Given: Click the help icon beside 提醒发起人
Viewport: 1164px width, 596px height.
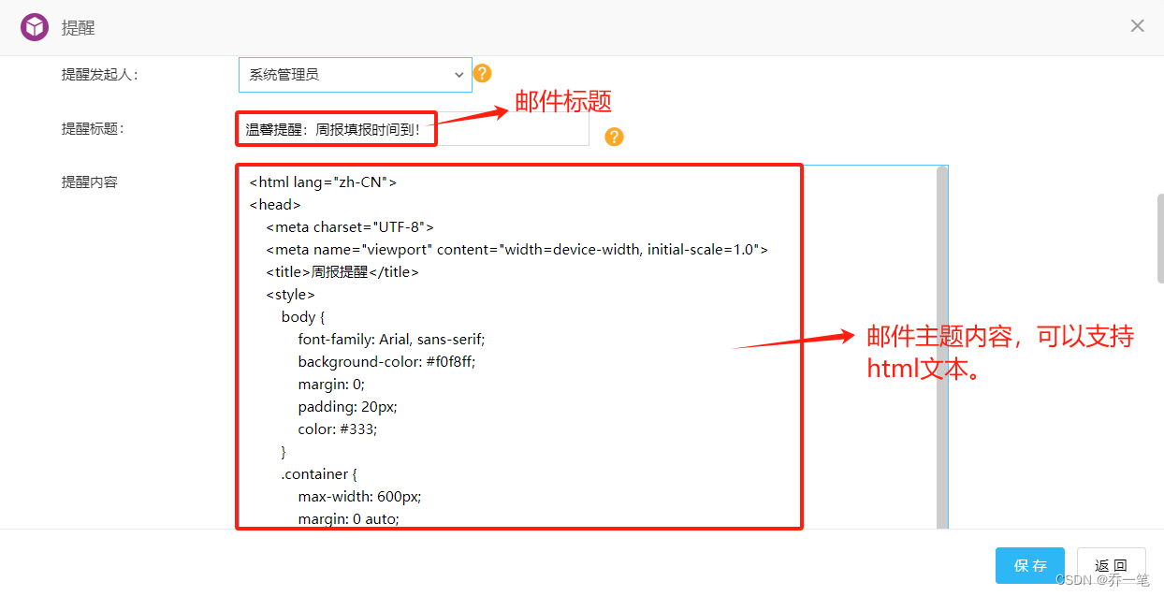Looking at the screenshot, I should click(482, 73).
